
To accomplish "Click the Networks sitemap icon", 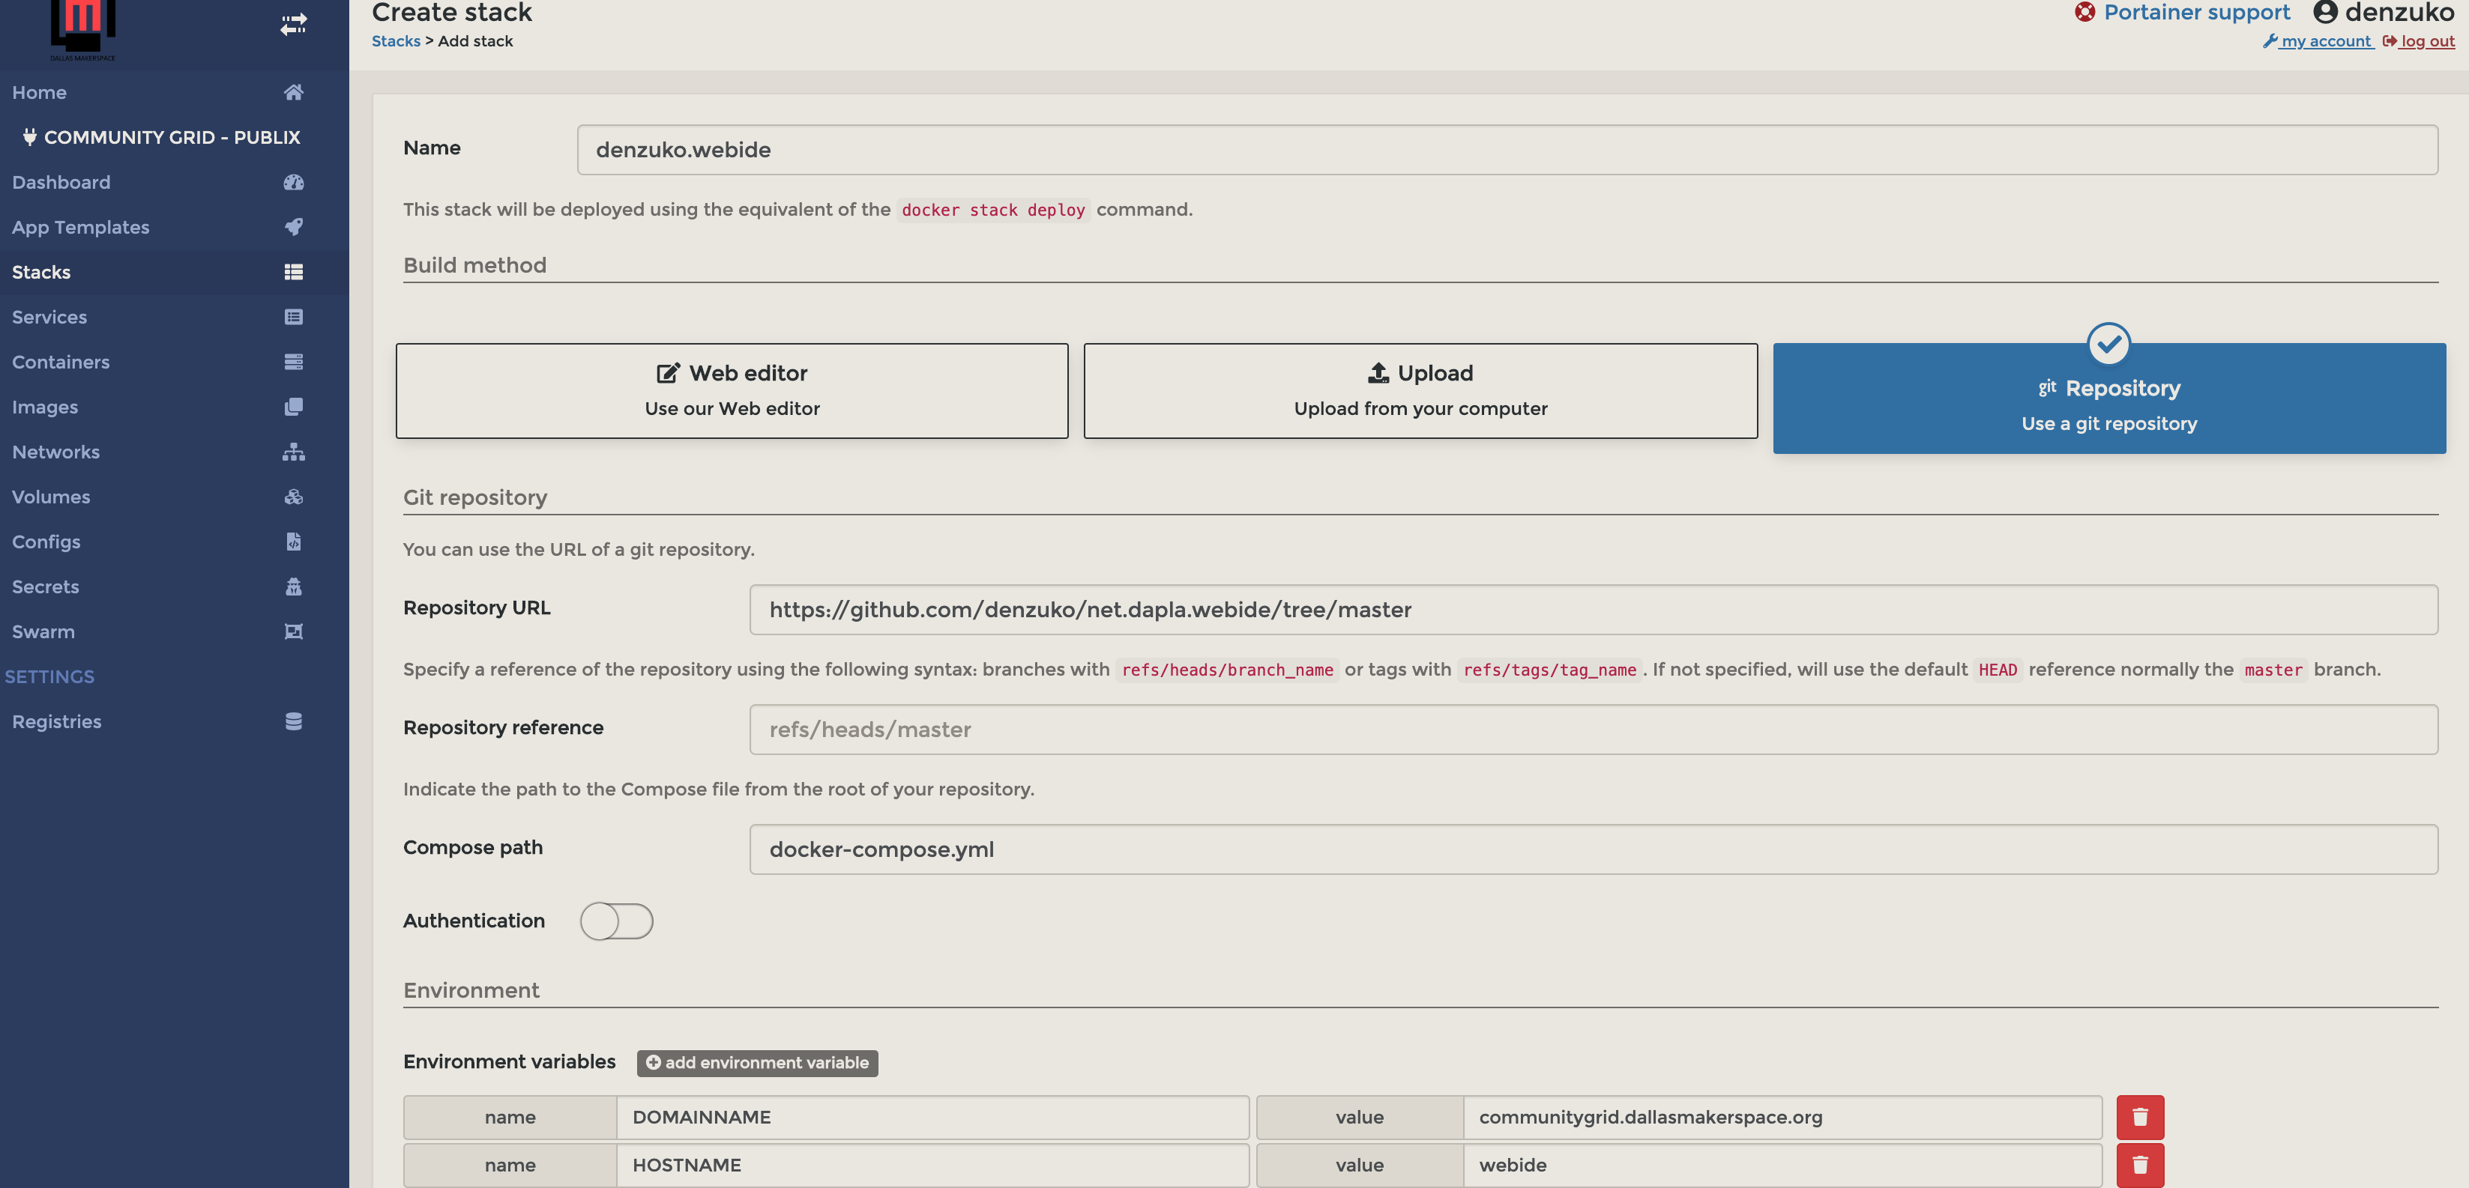I will (293, 451).
